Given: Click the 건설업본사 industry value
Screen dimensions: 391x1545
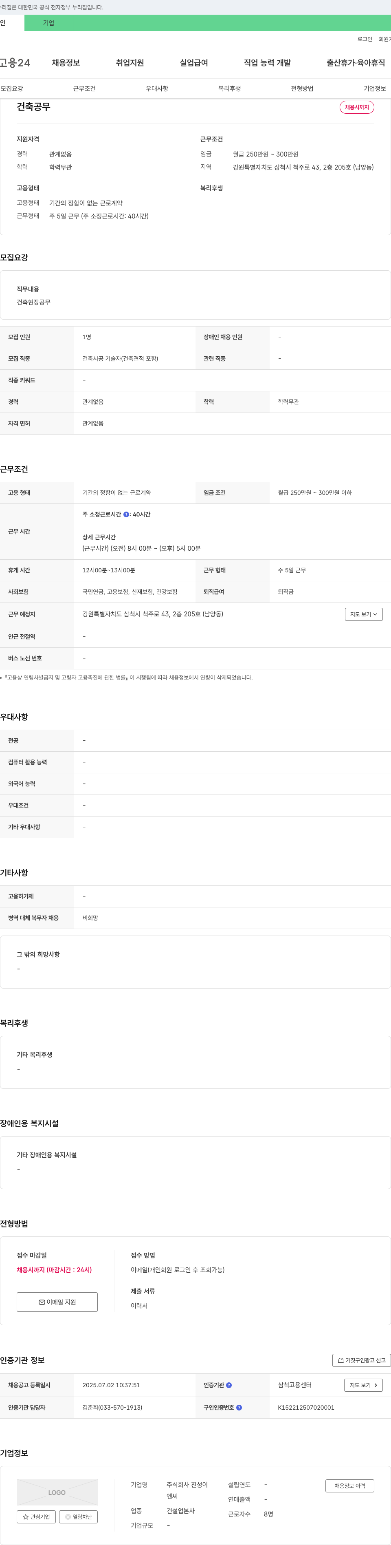Looking at the screenshot, I should pos(180,1511).
